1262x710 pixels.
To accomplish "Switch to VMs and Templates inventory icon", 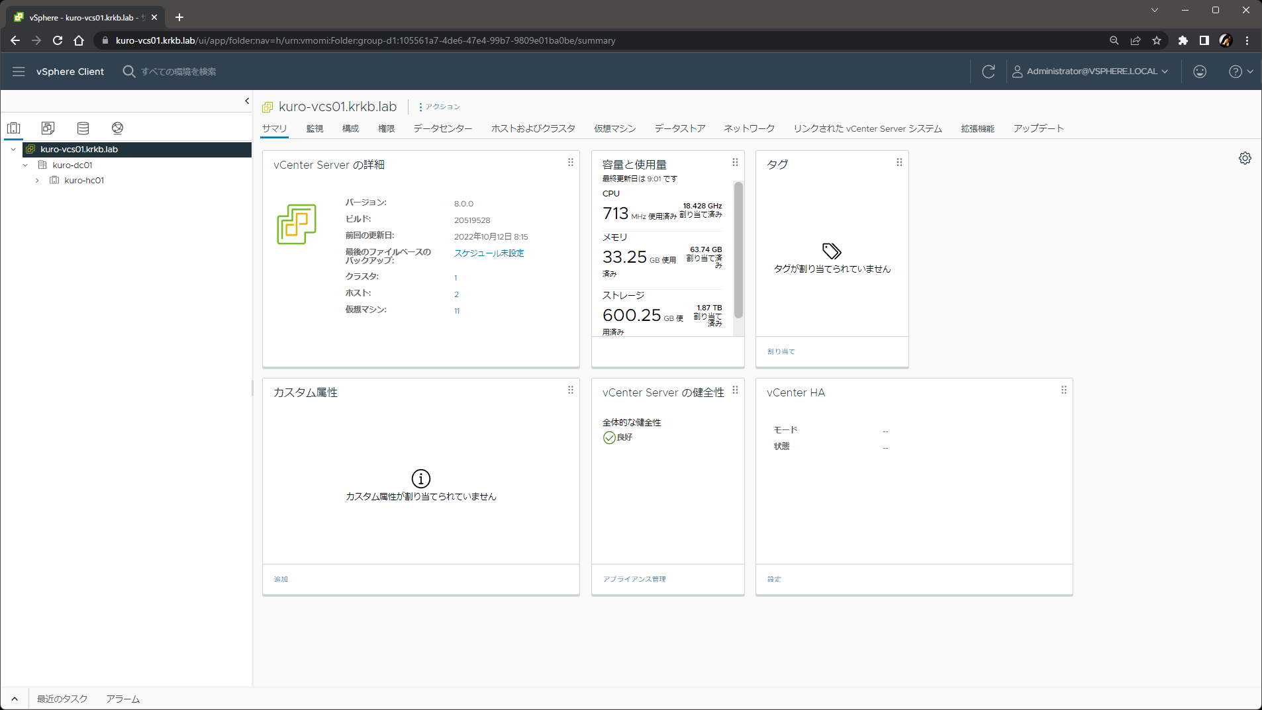I will 48,128.
